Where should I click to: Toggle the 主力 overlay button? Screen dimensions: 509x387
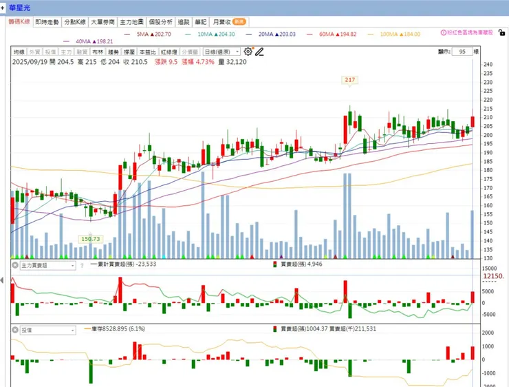pos(66,52)
